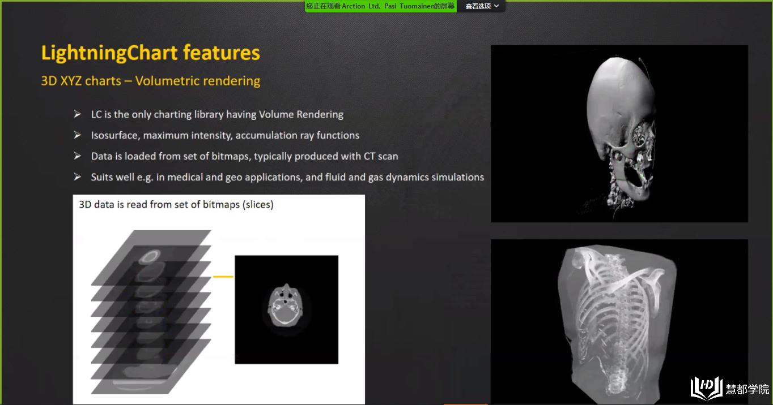Click the bullet "Data is loaded from set of bitmaps"
773x405 pixels.
coord(244,156)
